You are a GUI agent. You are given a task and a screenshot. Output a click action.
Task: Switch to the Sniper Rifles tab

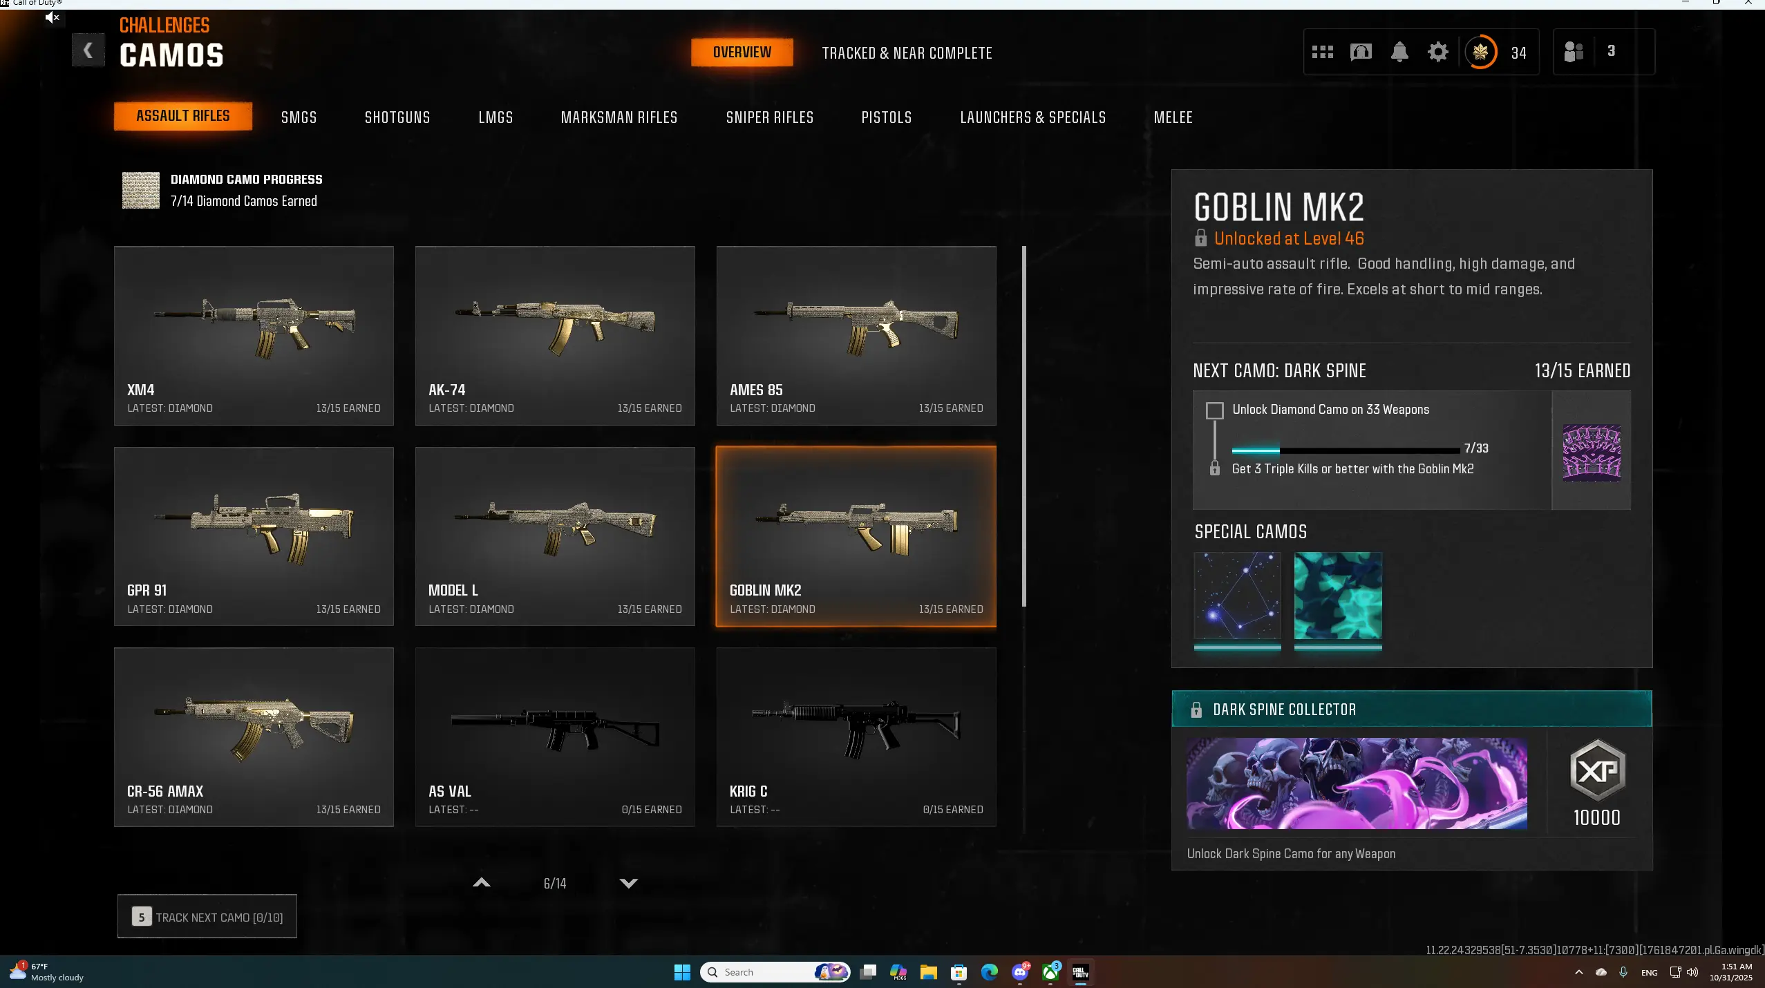[x=769, y=117]
